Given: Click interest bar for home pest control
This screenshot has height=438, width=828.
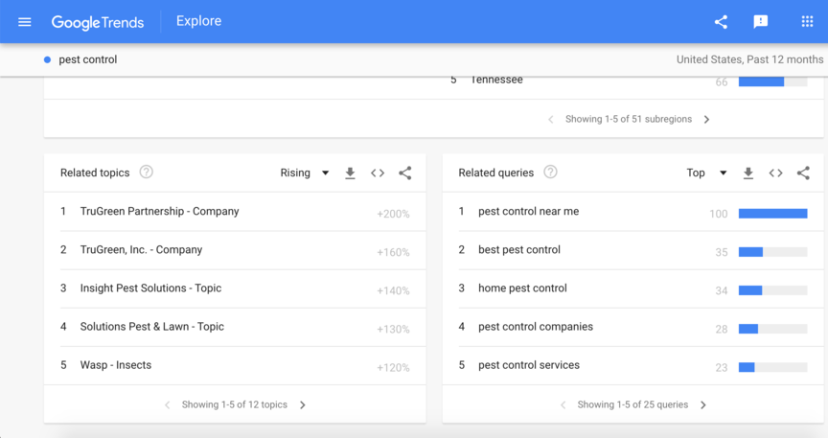Looking at the screenshot, I should (773, 290).
